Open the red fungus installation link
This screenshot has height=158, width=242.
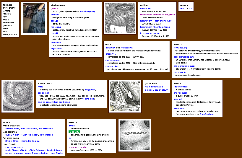point(56,27)
